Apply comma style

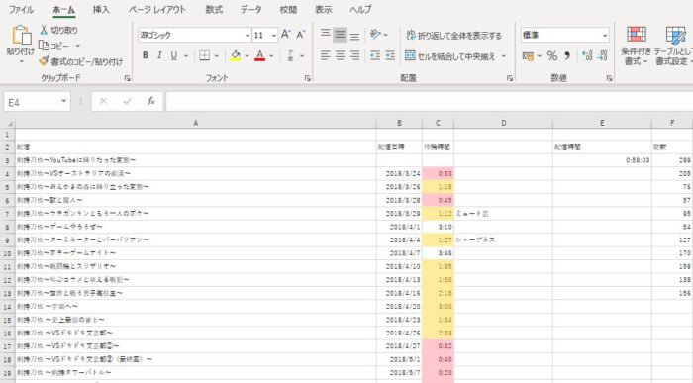[567, 56]
